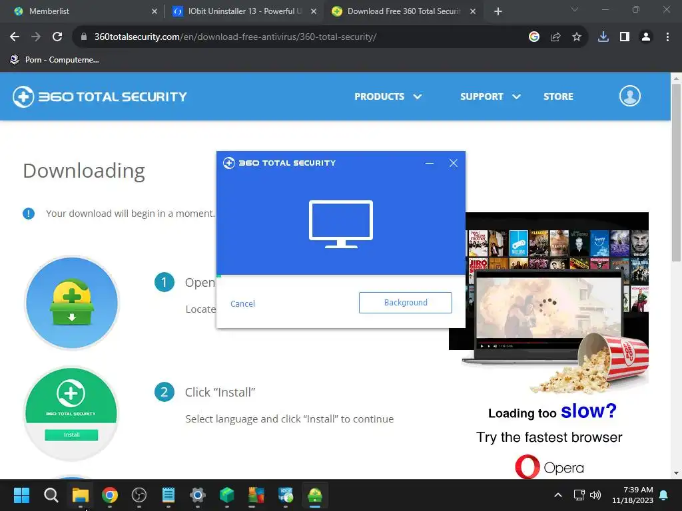The height and width of the screenshot is (511, 682).
Task: Open the Notepad taskbar icon
Action: [x=169, y=495]
